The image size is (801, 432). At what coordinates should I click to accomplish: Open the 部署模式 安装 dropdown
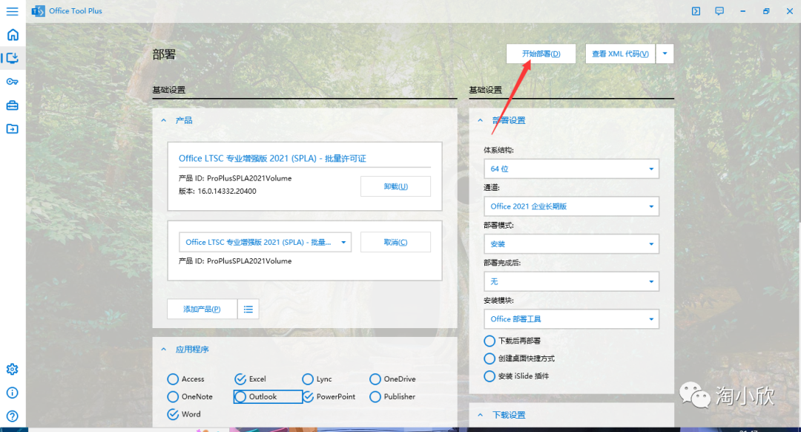pyautogui.click(x=571, y=244)
